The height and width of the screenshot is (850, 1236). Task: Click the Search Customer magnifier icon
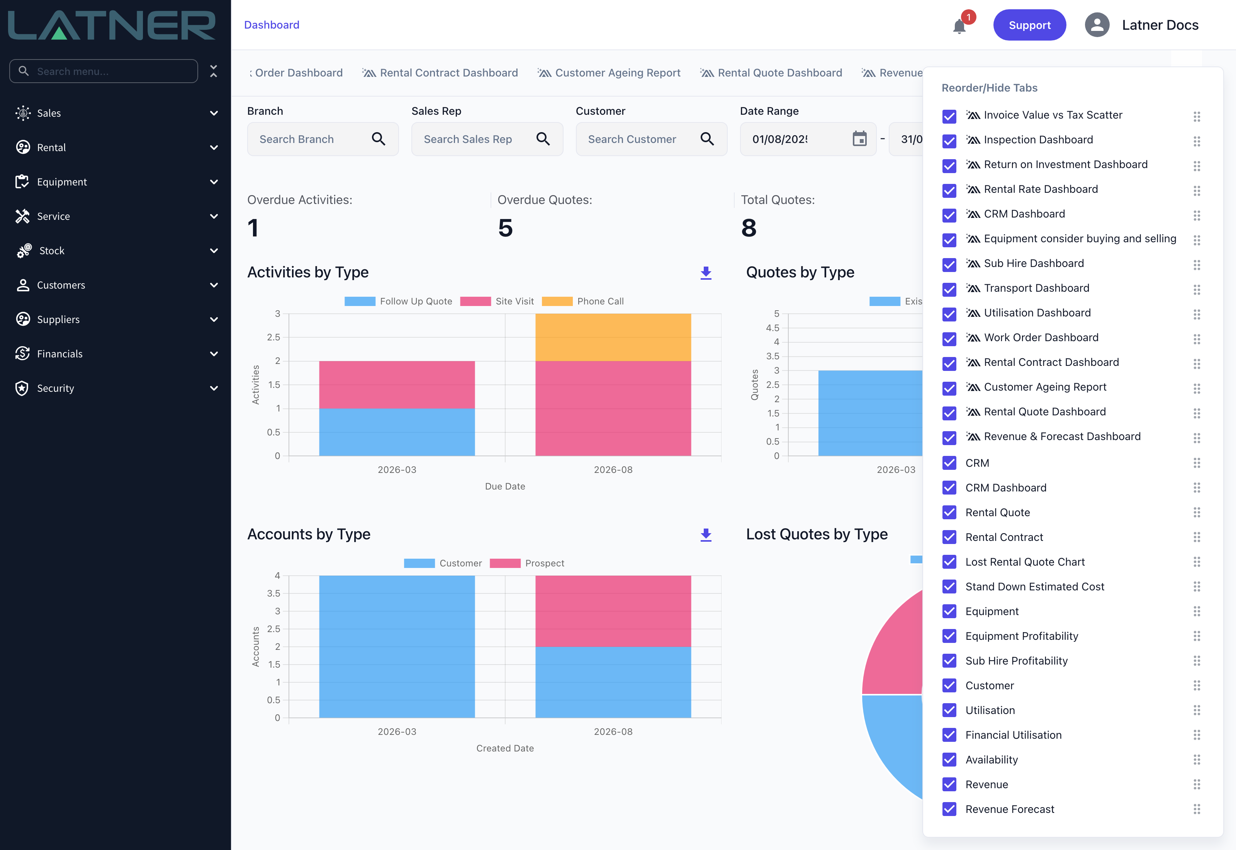tap(707, 139)
